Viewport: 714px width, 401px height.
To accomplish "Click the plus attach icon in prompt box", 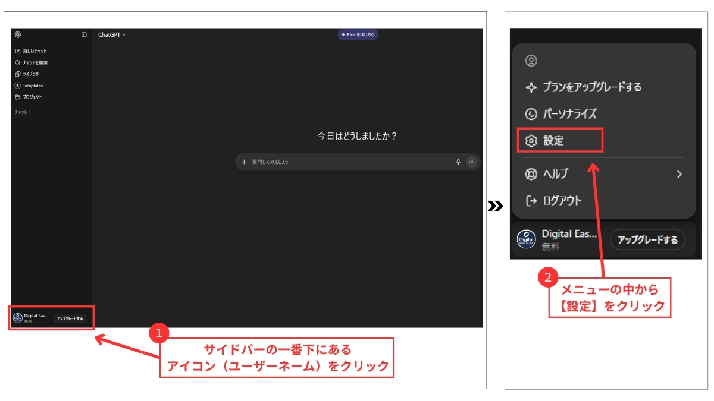I will tap(243, 162).
